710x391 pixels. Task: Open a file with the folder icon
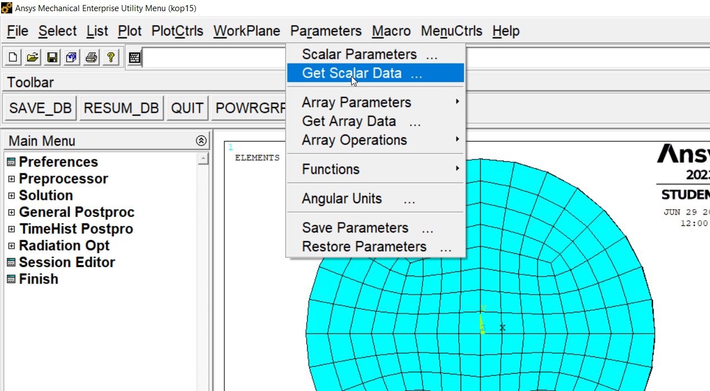pyautogui.click(x=33, y=57)
